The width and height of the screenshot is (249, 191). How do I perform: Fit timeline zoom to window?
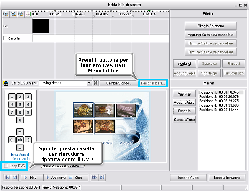click(x=21, y=14)
